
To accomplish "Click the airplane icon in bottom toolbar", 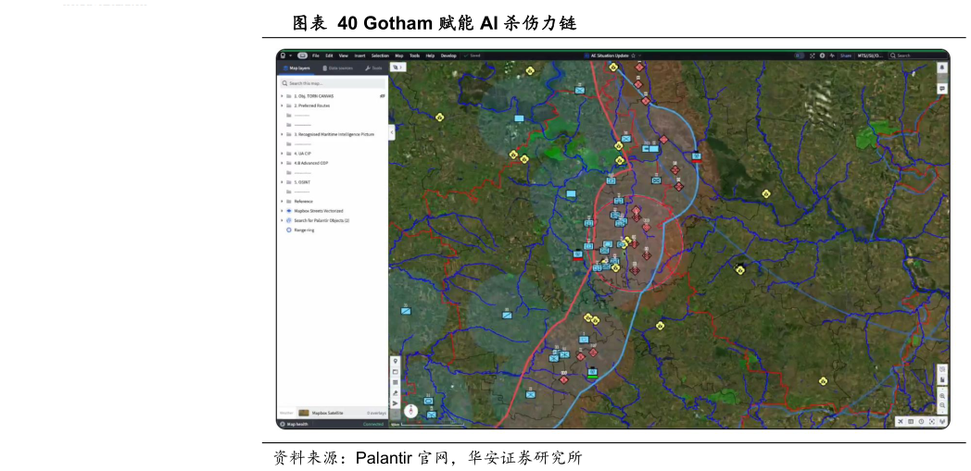I will click(x=900, y=422).
